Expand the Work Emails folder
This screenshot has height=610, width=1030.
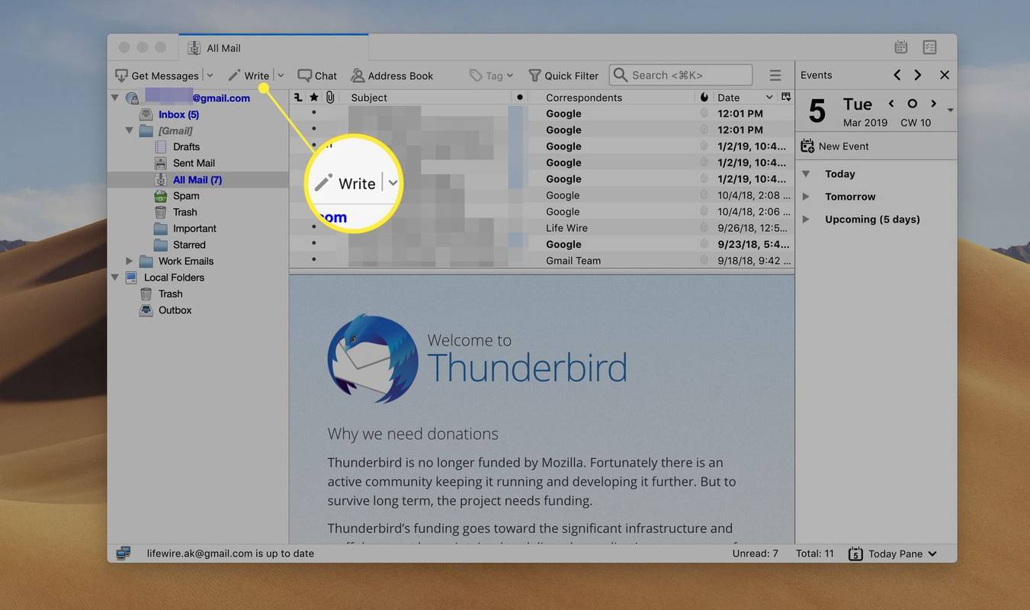[130, 261]
